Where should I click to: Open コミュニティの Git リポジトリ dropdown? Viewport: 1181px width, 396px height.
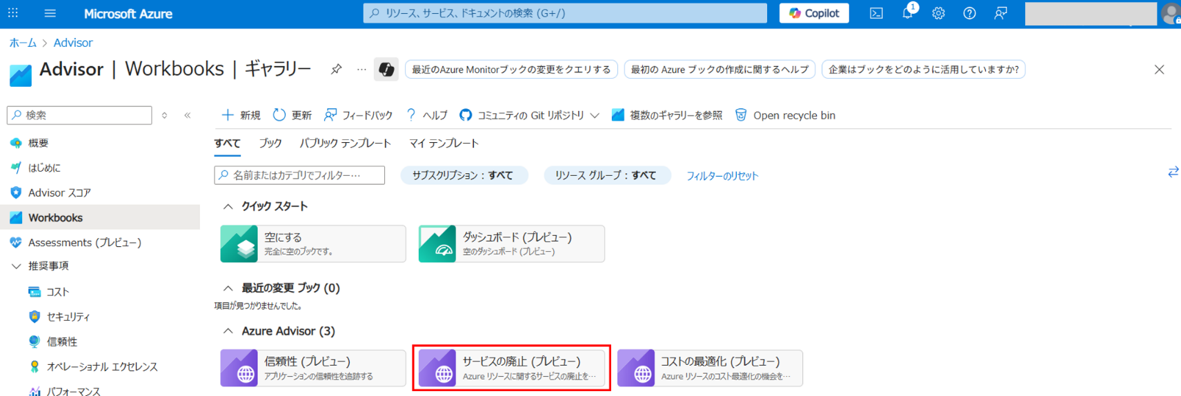coord(529,115)
